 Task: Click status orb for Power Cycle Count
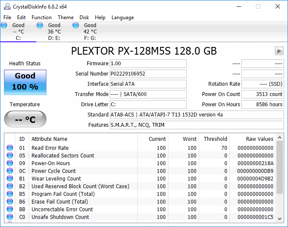coord(10,171)
